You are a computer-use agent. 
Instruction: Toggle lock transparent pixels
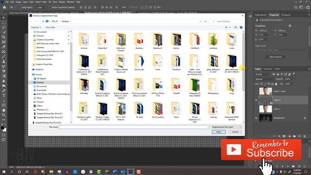(x=262, y=84)
